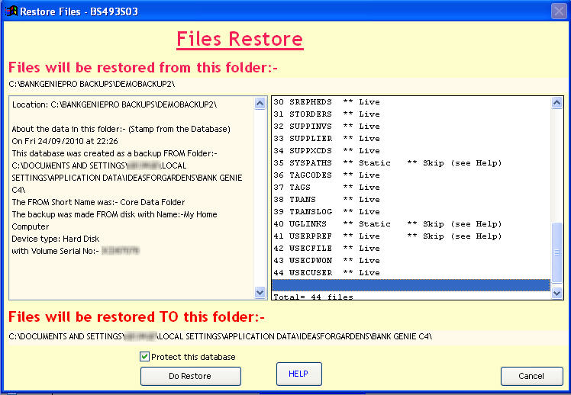The height and width of the screenshot is (395, 571).
Task: Select row 39 TRANSLOG in file list
Action: pos(411,212)
